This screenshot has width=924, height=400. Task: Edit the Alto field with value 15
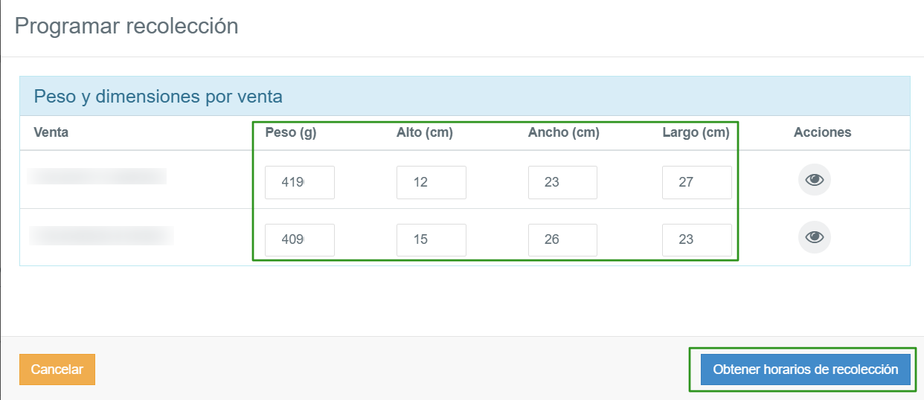pos(431,240)
